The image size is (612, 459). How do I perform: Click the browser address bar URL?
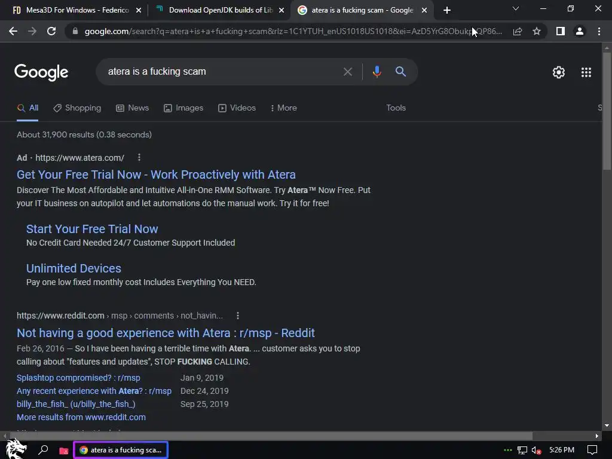click(x=293, y=31)
